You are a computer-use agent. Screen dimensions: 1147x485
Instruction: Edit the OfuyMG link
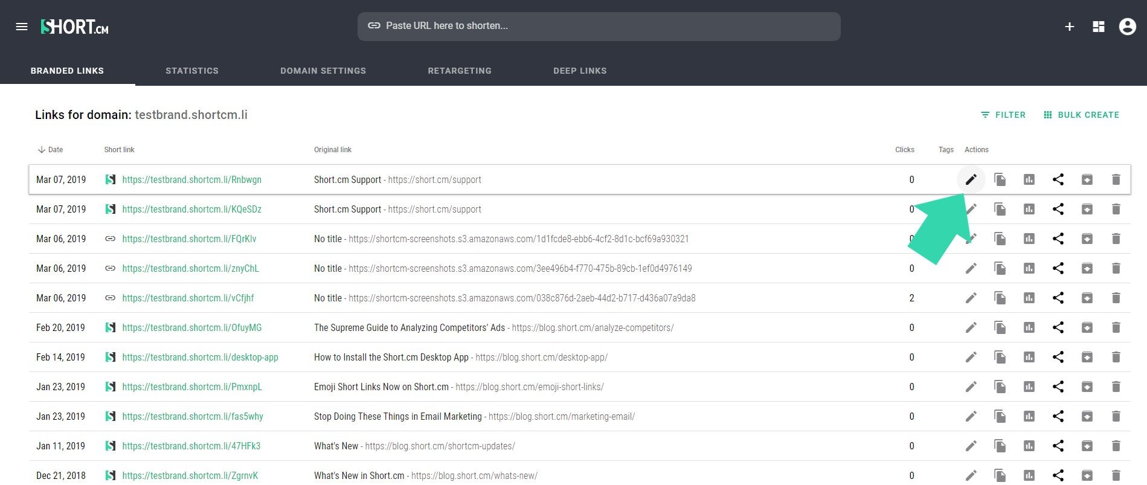pyautogui.click(x=971, y=327)
